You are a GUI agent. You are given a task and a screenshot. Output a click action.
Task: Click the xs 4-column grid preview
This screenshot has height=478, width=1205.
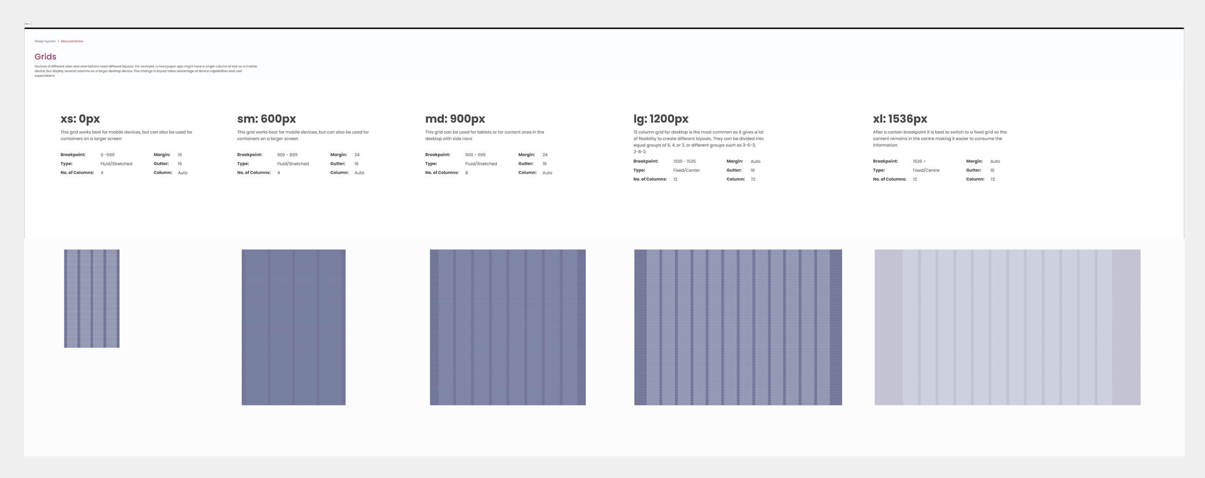(x=92, y=298)
